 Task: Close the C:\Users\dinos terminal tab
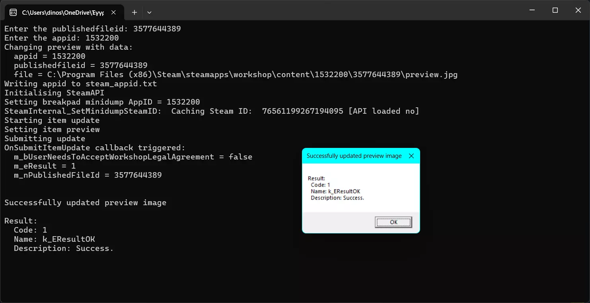tap(113, 12)
